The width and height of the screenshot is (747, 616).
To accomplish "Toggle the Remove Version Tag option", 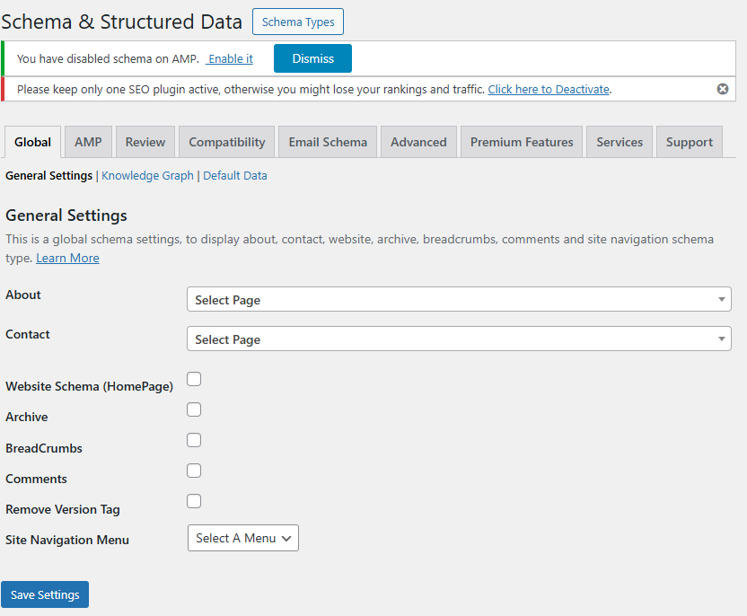I will 193,501.
